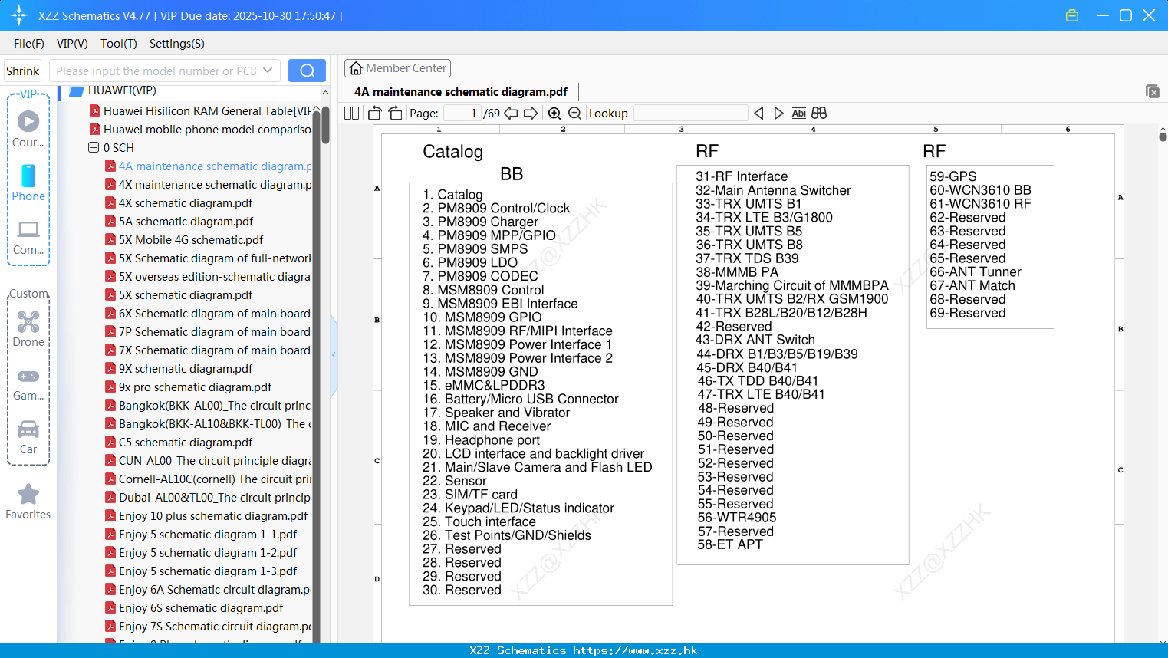This screenshot has height=658, width=1168.
Task: Click the Shrink button
Action: click(x=22, y=71)
